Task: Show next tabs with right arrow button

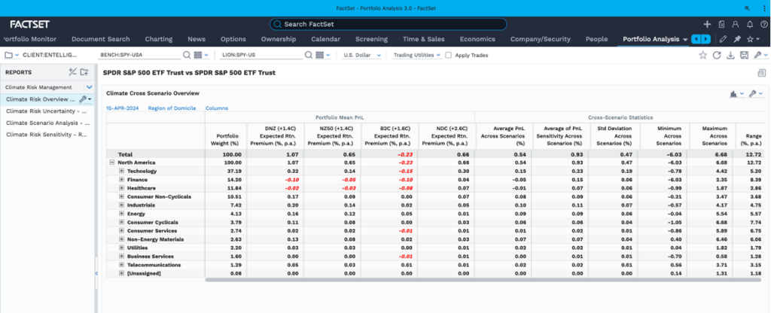Action: (x=705, y=39)
